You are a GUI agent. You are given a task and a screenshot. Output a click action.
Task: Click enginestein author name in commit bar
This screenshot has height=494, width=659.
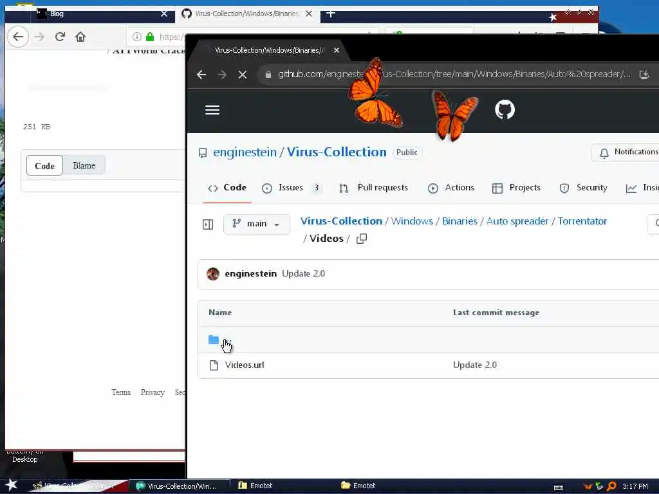point(251,274)
